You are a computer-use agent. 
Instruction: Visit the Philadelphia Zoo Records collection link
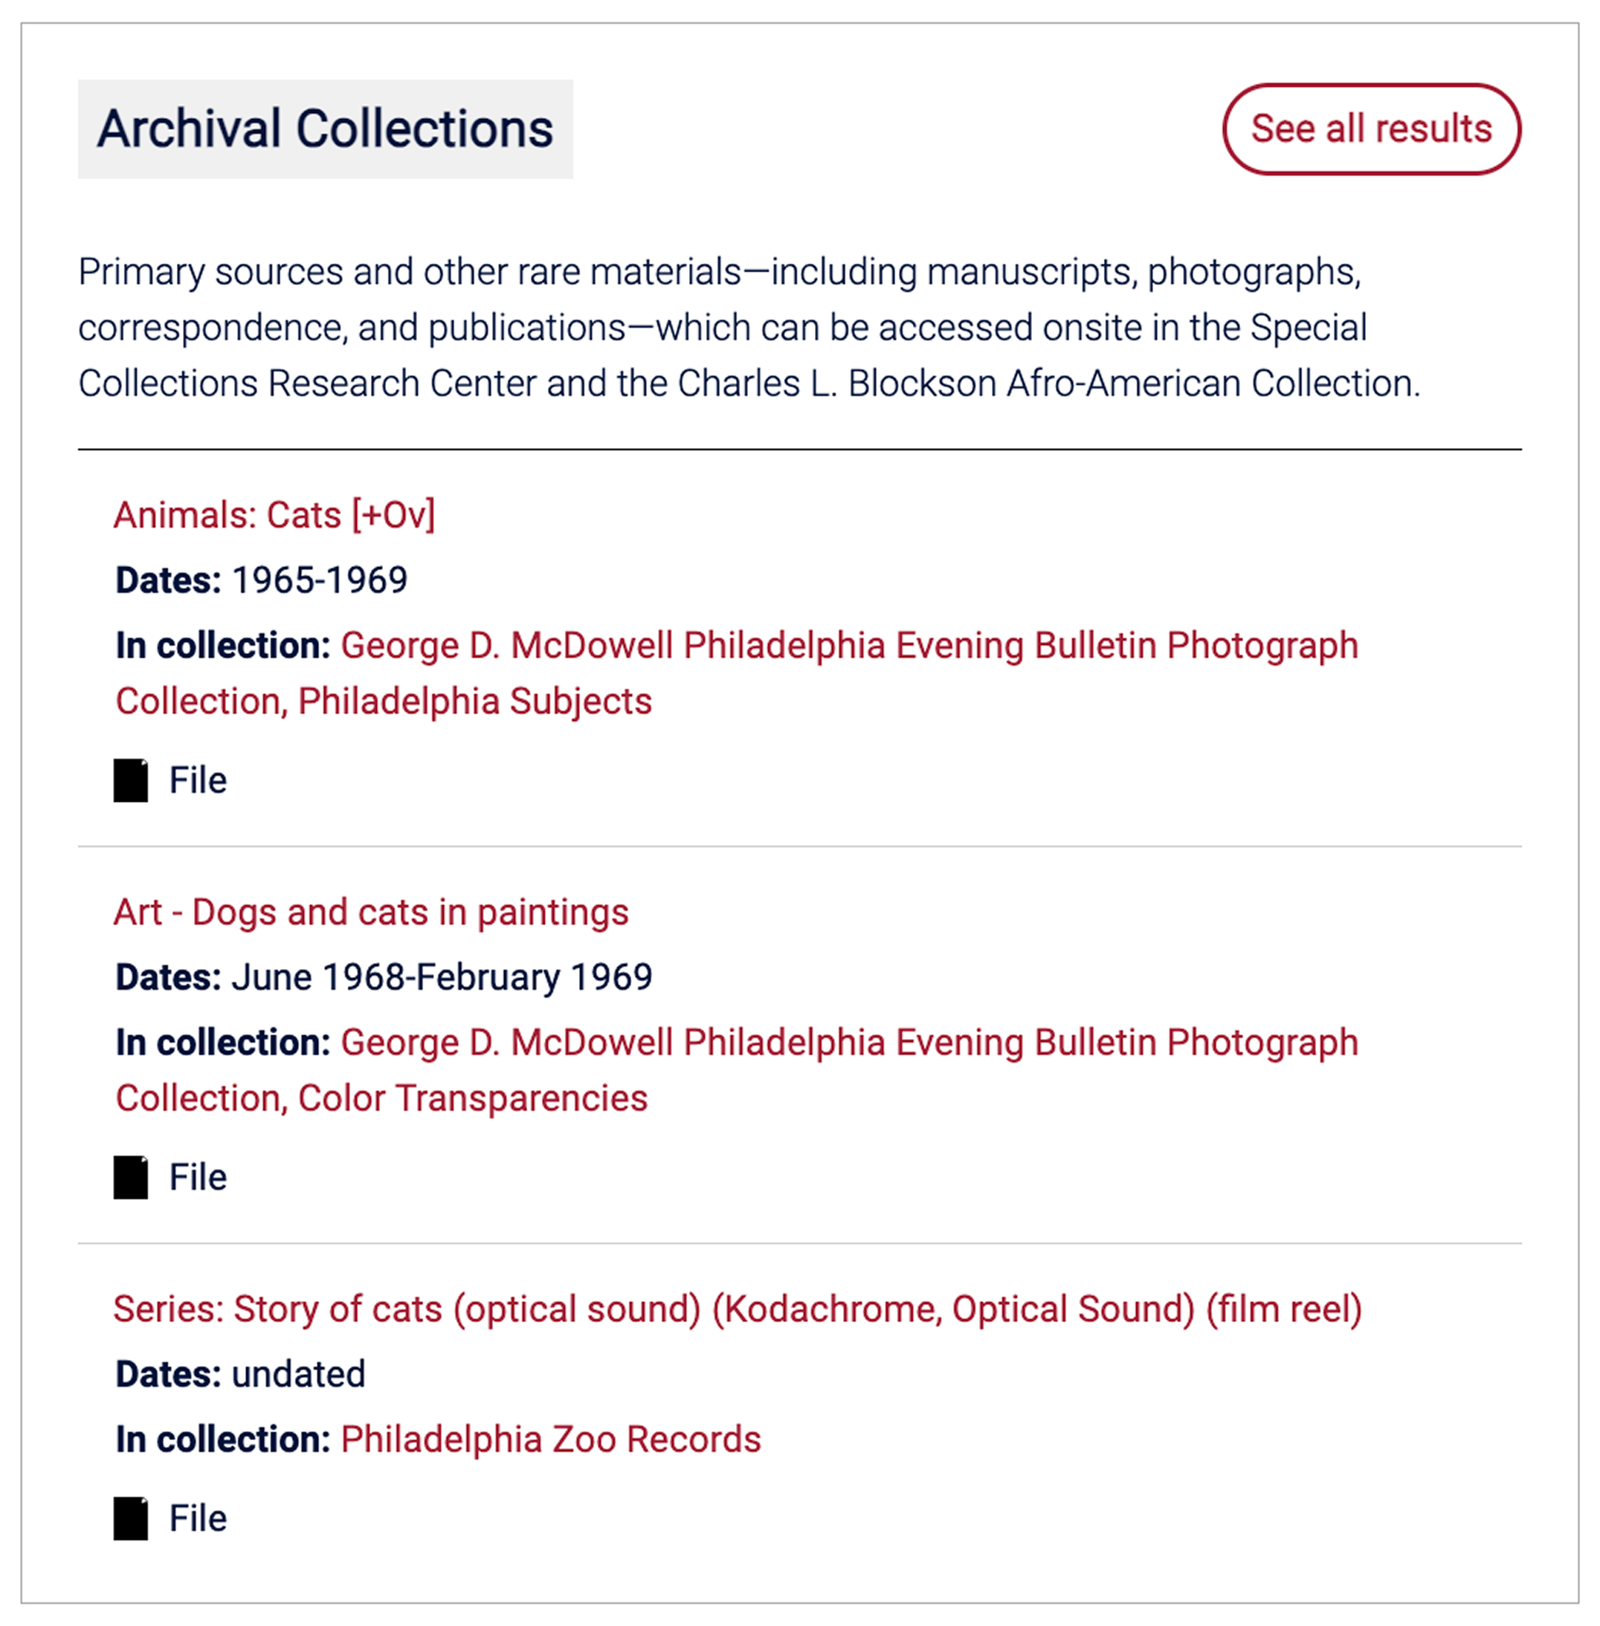[x=550, y=1439]
